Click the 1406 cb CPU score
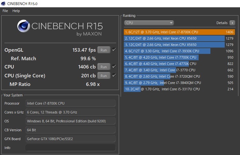Screen dimensions: 240x155 [87, 67]
